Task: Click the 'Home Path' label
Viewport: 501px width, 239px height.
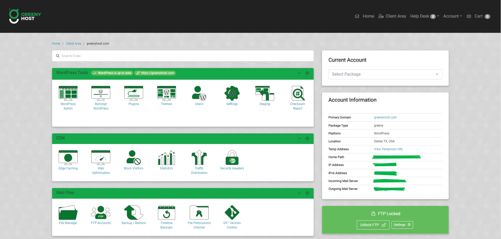Action: pos(336,157)
